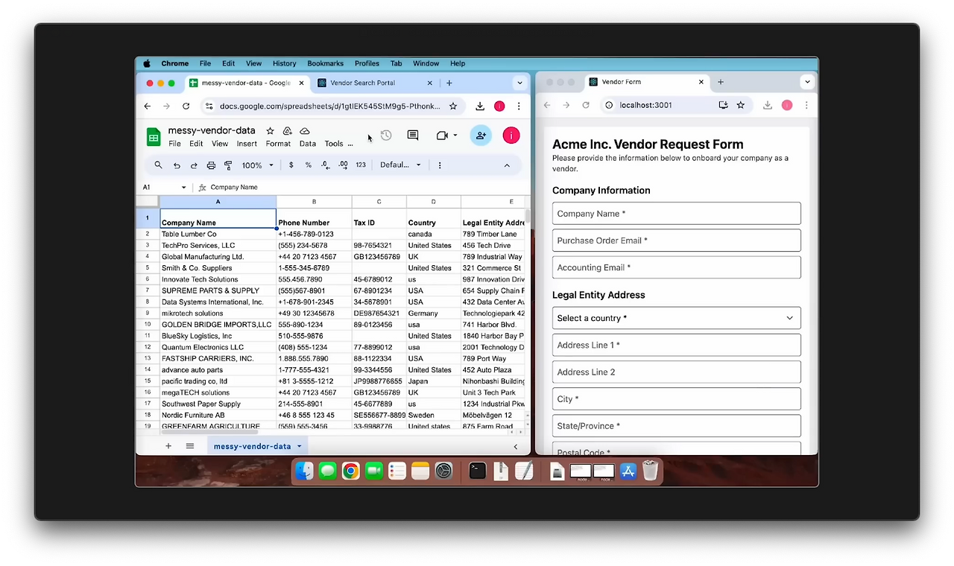Screen dimensions: 954x566
Task: Open the version history clock icon
Action: coord(386,136)
